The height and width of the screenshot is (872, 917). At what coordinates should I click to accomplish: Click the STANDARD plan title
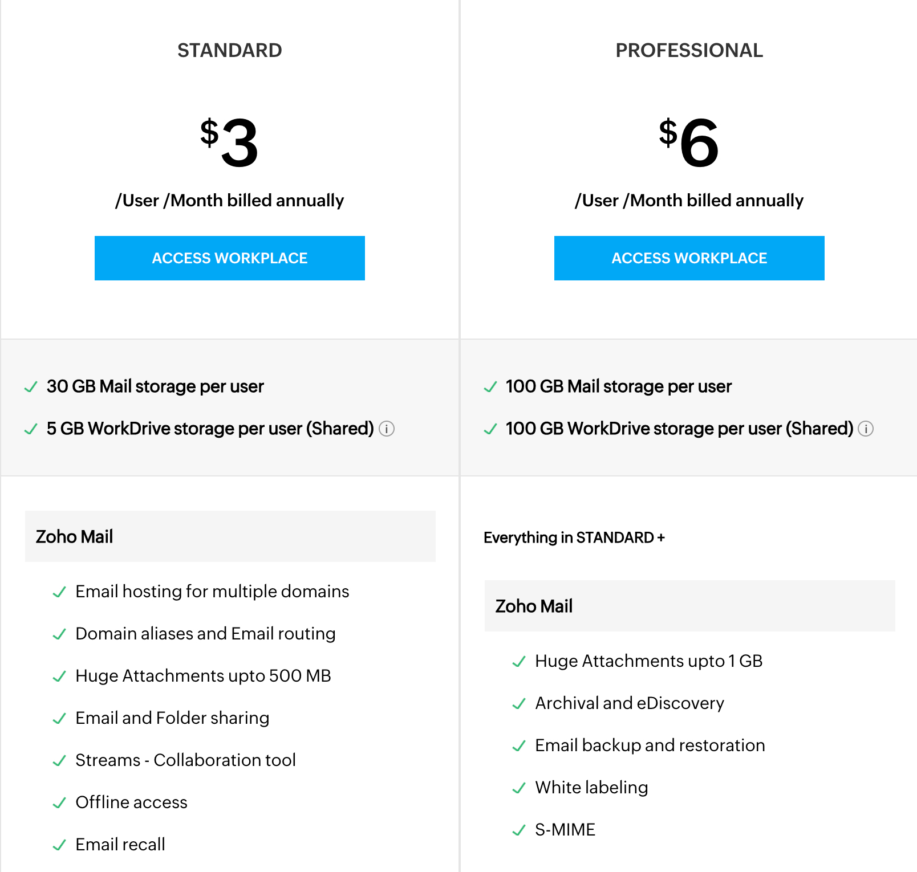click(x=229, y=50)
